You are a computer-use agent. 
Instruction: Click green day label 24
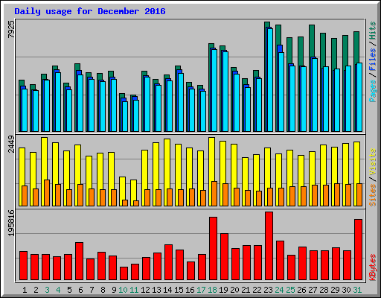[279, 290]
